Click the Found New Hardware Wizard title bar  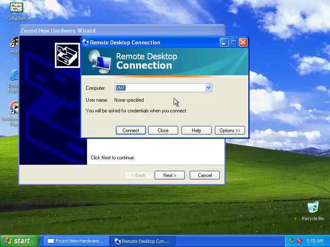pyautogui.click(x=122, y=30)
